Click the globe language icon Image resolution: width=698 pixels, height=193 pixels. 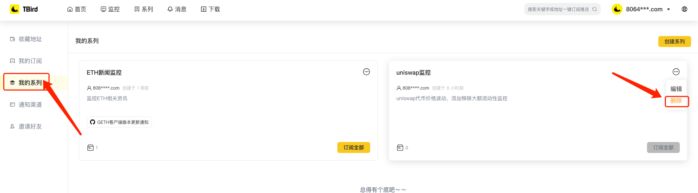click(x=685, y=9)
